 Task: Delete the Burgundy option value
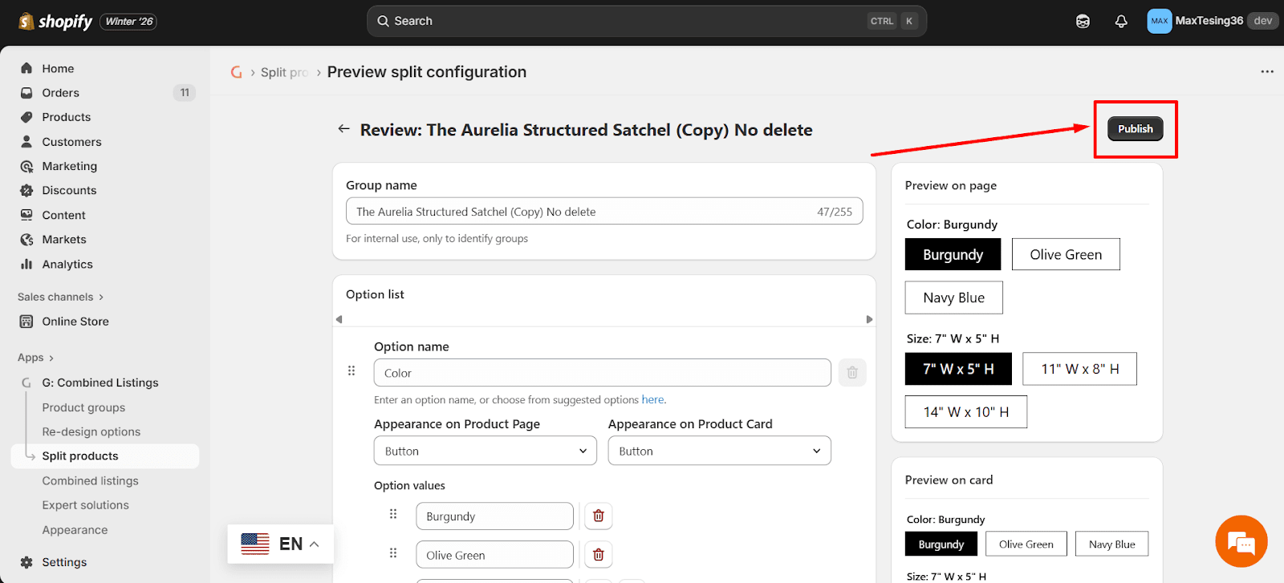pos(598,516)
